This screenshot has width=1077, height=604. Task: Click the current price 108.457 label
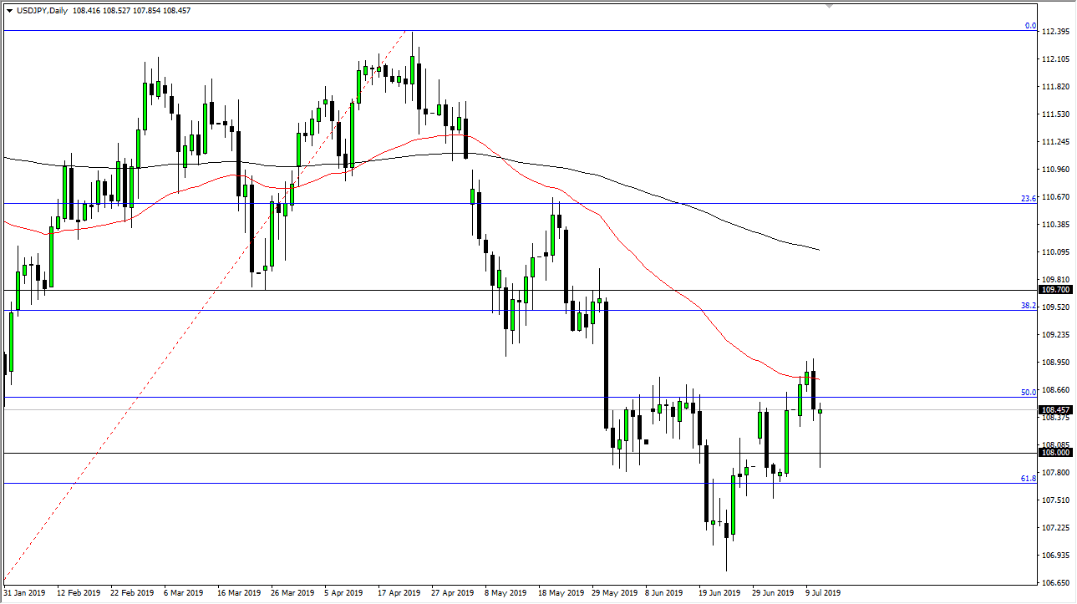pos(1056,410)
